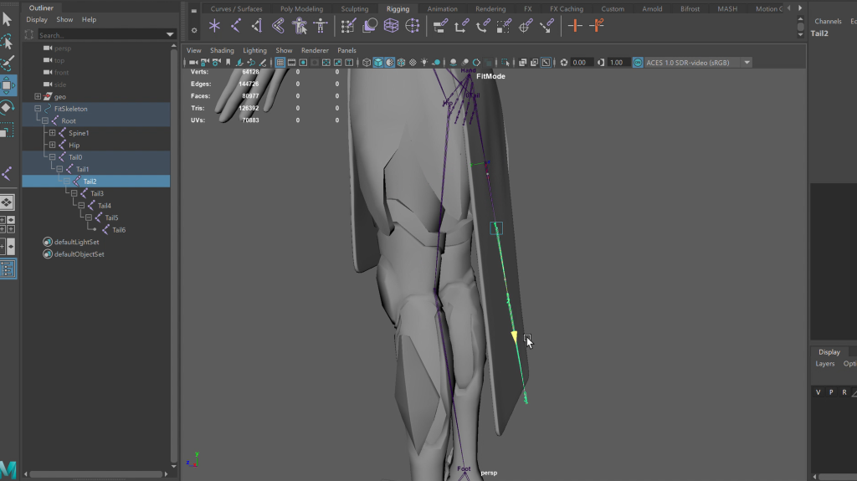857x481 pixels.
Task: Apply Point Constraint from the shelf
Action: (x=461, y=26)
